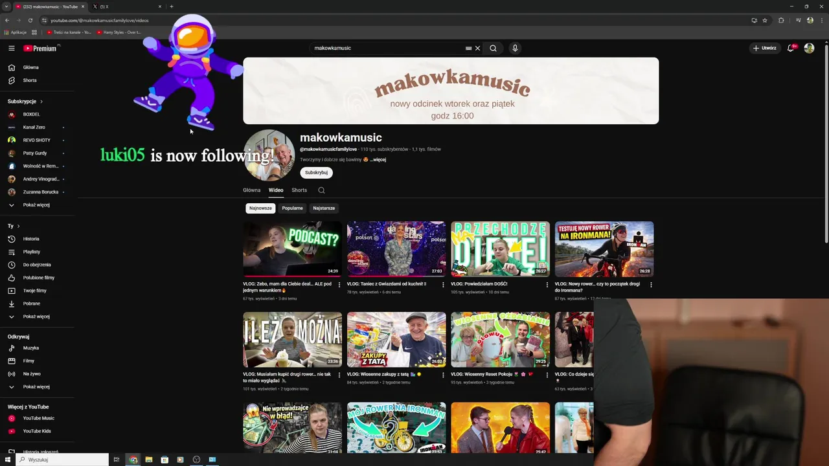Expand Pokaż więcej under Odkrywaj
Screen dimensions: 829x466
(36, 387)
